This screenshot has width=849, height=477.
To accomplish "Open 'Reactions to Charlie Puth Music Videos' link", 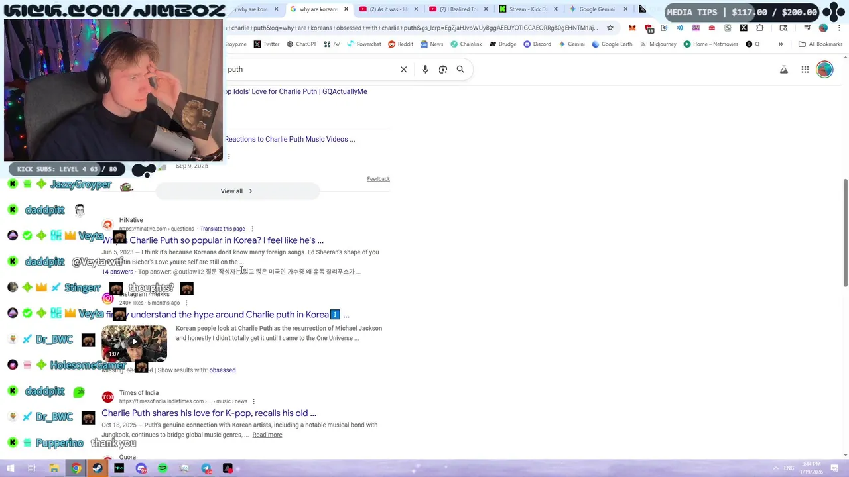I will point(290,139).
